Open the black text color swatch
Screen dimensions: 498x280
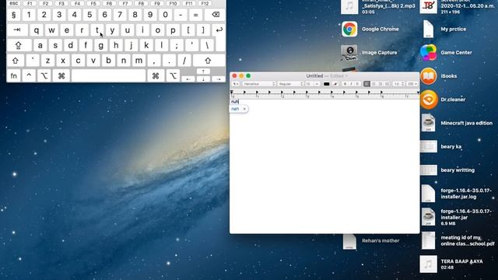click(x=326, y=84)
